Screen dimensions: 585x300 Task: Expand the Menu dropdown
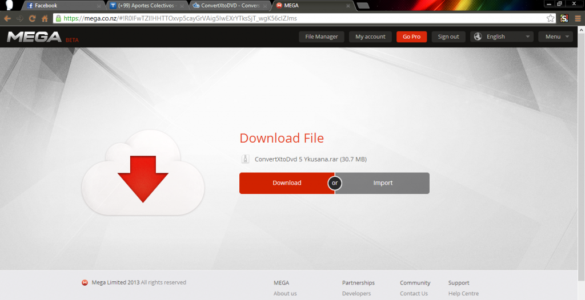pyautogui.click(x=555, y=37)
